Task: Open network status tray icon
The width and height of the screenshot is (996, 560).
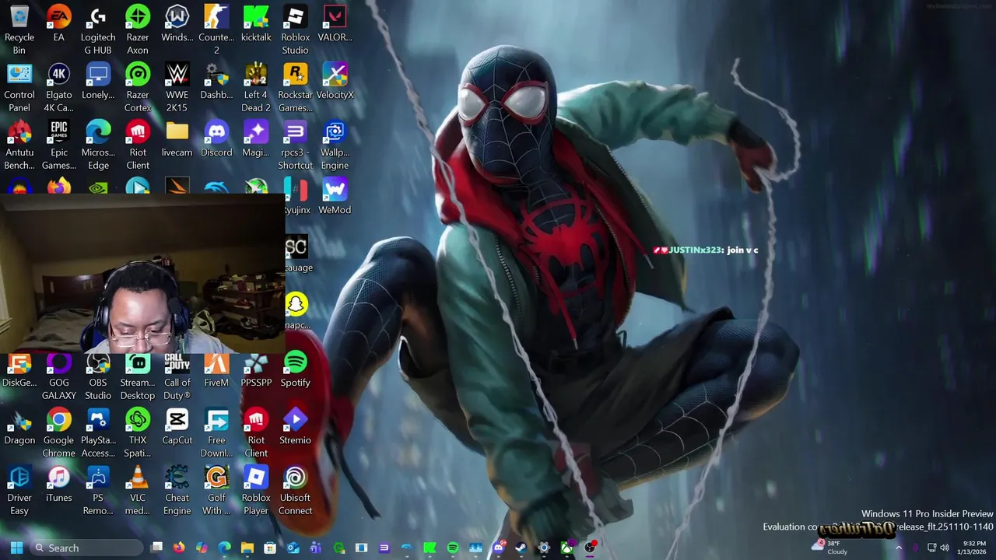Action: click(x=931, y=548)
